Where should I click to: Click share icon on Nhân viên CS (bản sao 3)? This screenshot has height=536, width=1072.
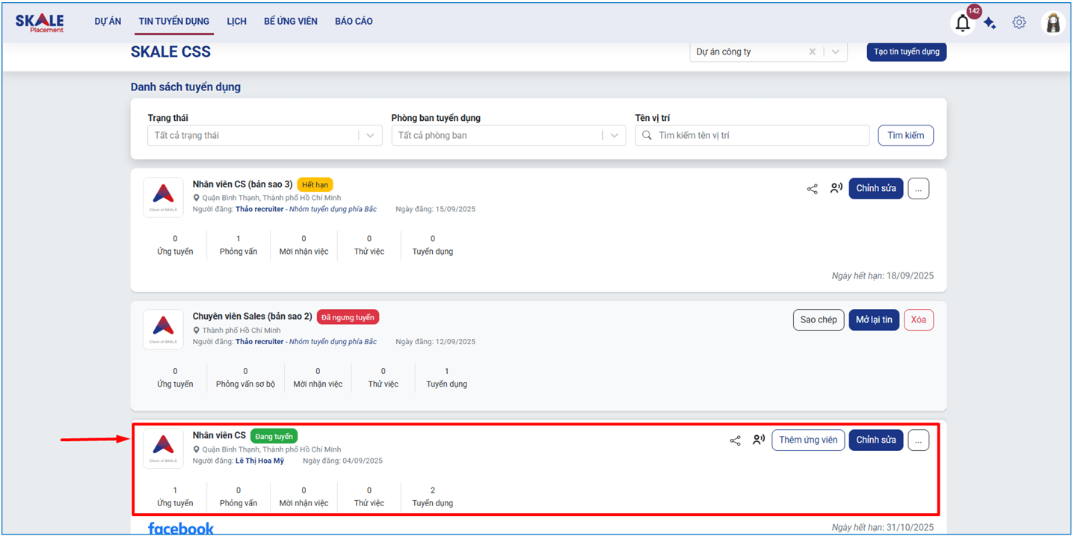click(812, 189)
